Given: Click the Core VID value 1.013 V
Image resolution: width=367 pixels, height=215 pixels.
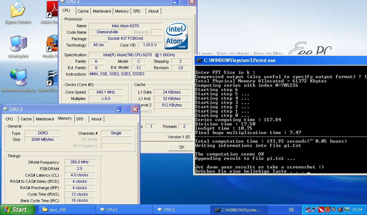Looking at the screenshot, I should (150, 45).
